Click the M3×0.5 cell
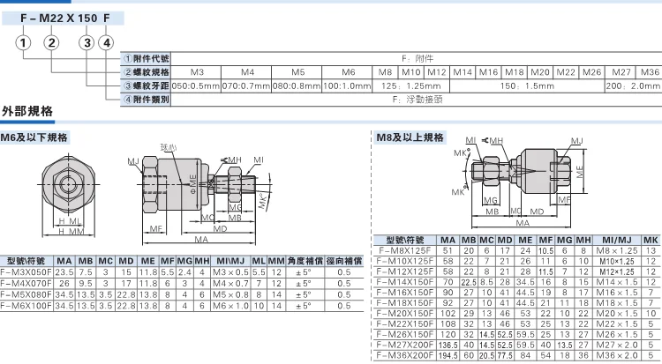Image resolution: width=662 pixels, height=364 pixels. point(230,272)
